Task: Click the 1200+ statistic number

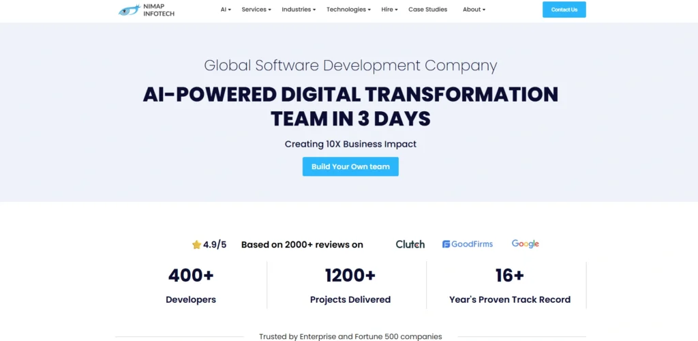Action: [350, 276]
